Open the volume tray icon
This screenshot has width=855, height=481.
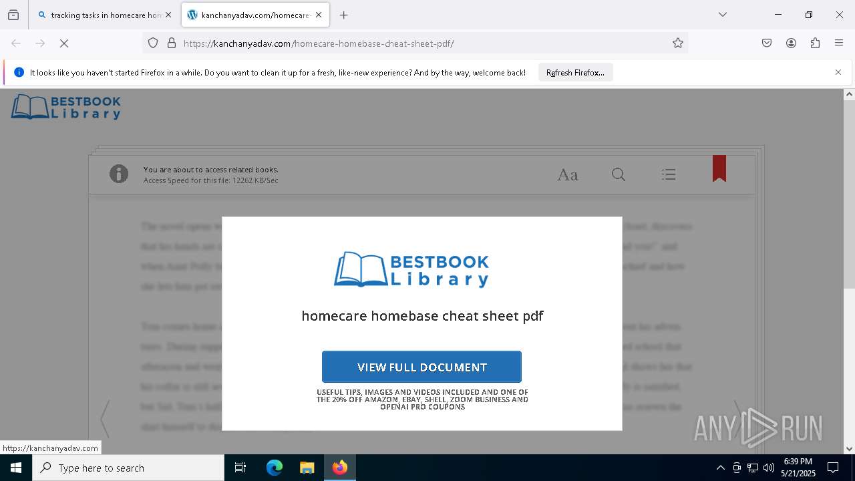pyautogui.click(x=769, y=468)
